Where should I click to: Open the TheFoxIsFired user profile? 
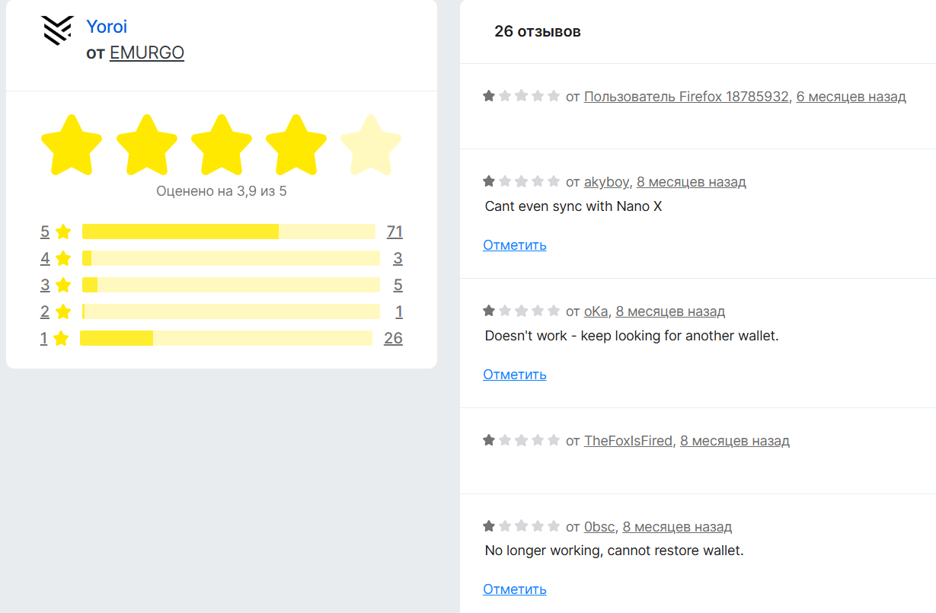628,441
